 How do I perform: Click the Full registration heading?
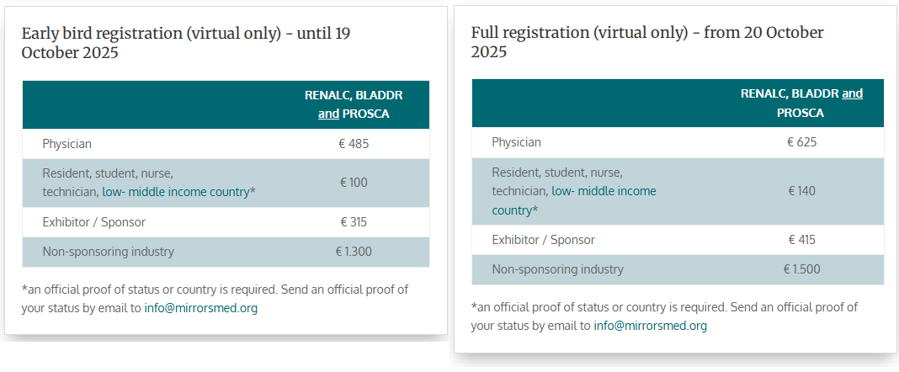[x=647, y=42]
